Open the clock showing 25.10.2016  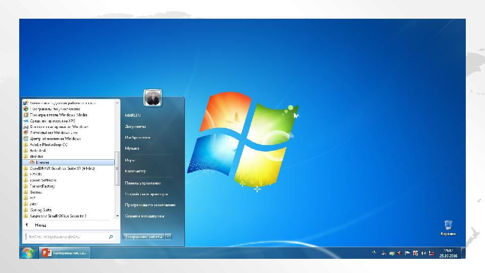coord(448,253)
